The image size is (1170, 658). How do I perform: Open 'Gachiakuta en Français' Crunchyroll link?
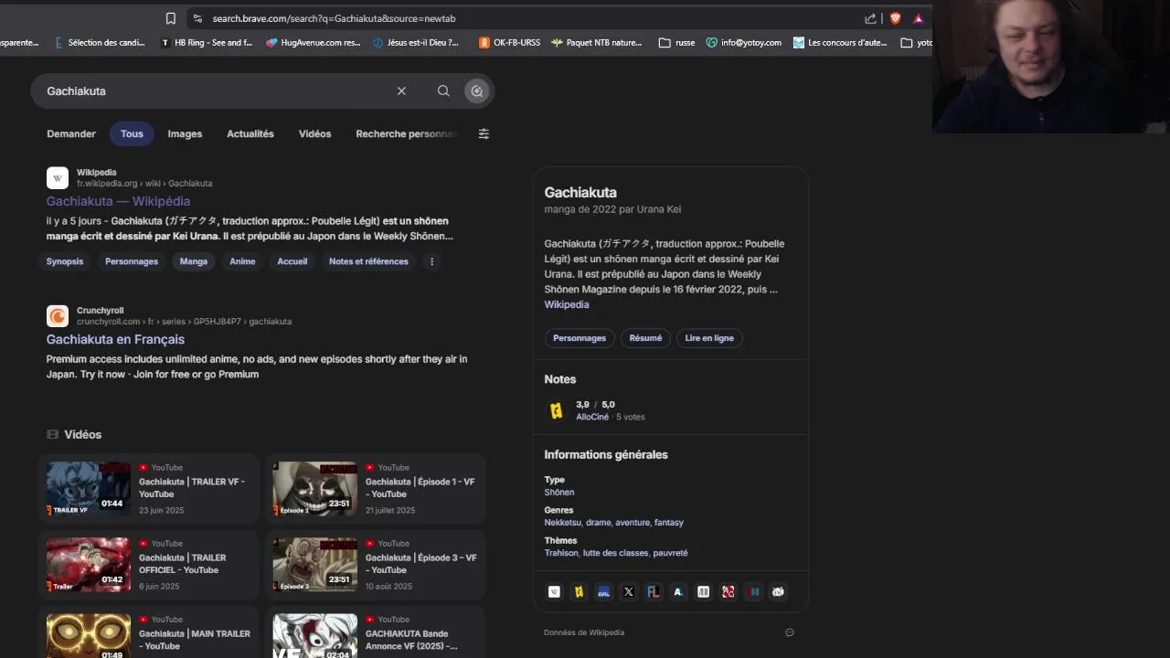(115, 339)
